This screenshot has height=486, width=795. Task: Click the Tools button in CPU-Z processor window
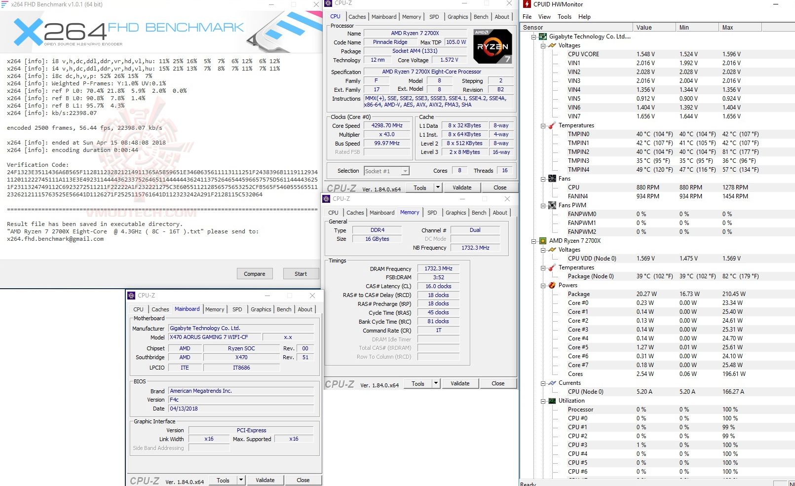point(420,187)
